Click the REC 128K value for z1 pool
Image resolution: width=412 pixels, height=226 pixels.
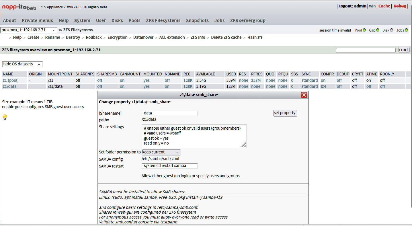(188, 80)
